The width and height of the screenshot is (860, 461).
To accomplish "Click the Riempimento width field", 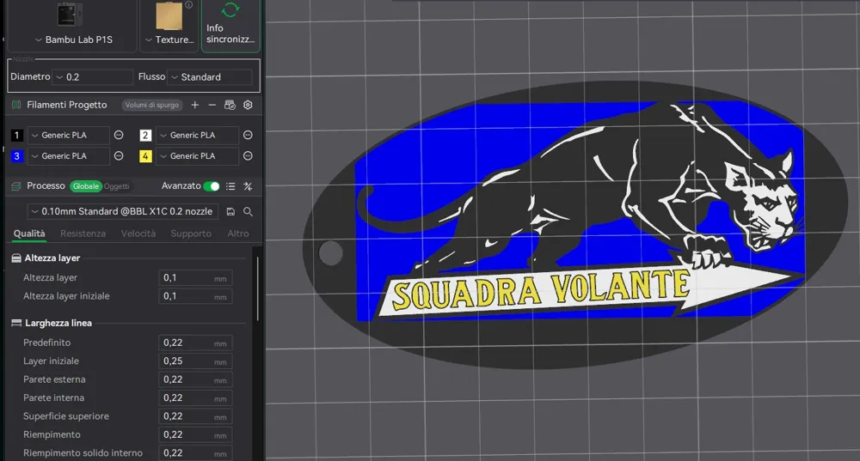I will [195, 434].
